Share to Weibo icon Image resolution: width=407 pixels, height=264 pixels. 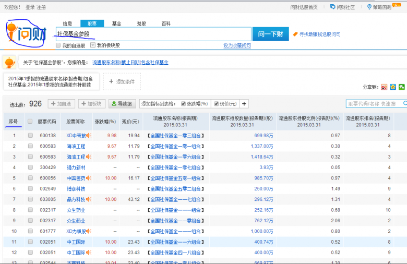click(x=384, y=87)
